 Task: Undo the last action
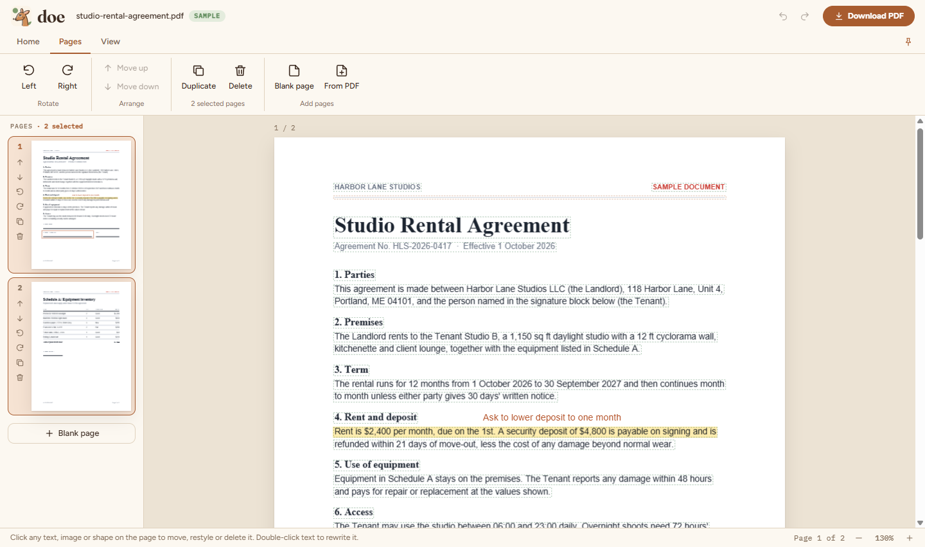(783, 16)
